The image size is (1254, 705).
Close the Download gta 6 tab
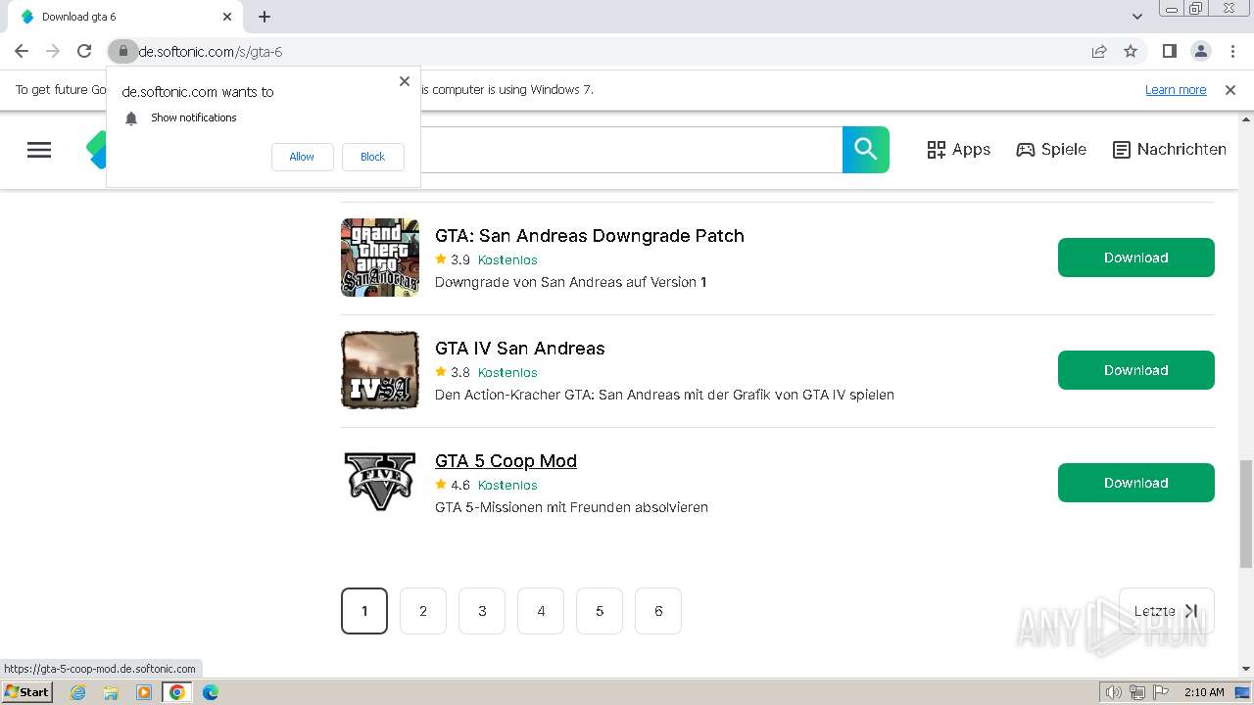227,17
